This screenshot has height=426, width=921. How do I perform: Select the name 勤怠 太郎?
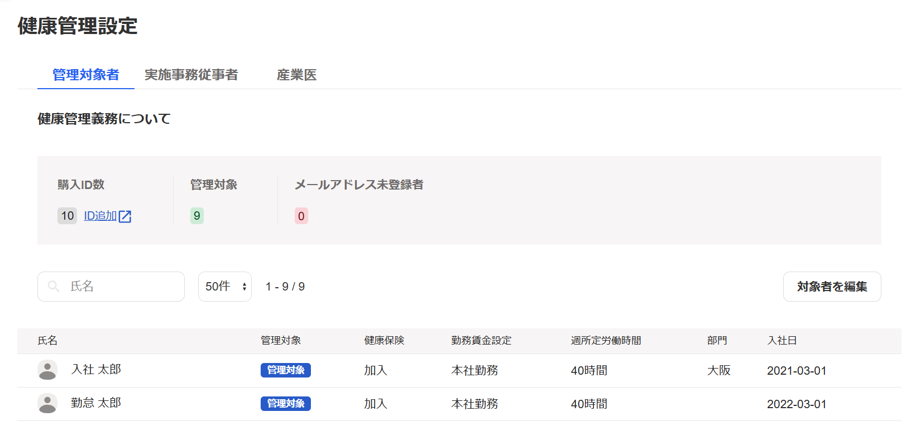pos(96,403)
